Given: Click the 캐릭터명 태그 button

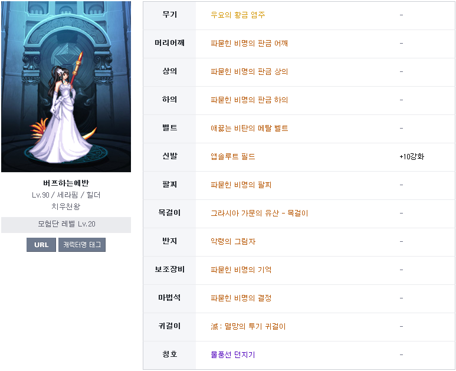Looking at the screenshot, I should tap(82, 245).
